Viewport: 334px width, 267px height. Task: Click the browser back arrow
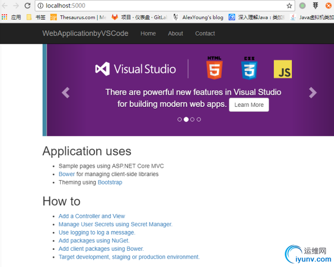[5, 6]
